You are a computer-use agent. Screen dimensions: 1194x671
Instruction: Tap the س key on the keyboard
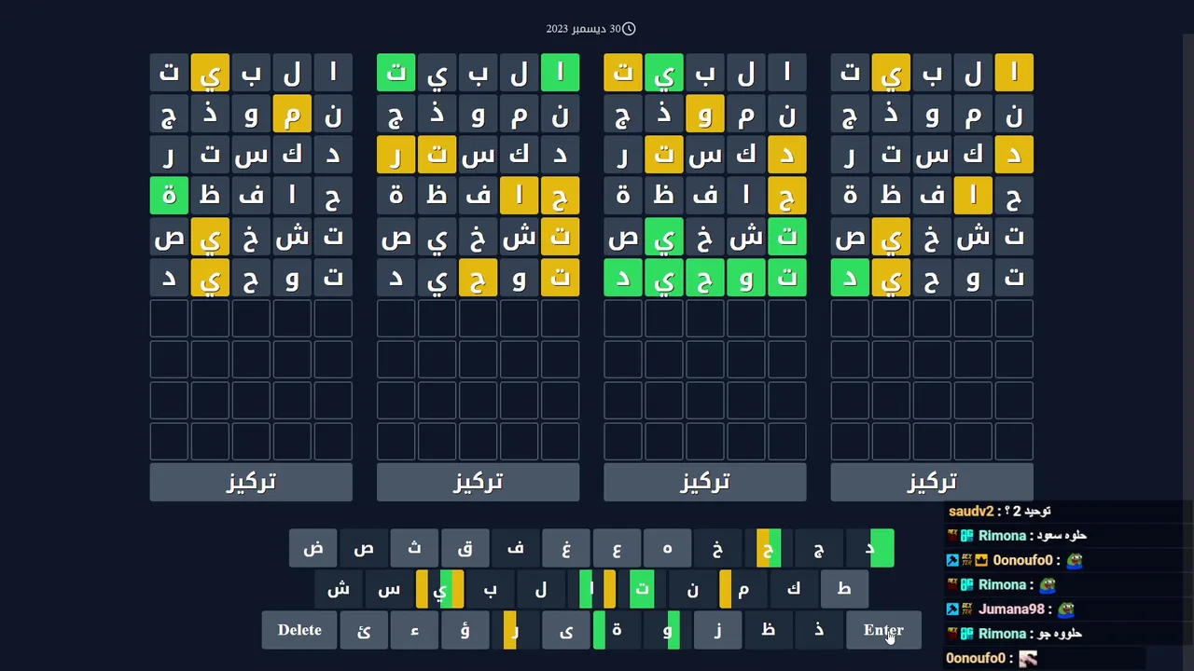pos(389,589)
